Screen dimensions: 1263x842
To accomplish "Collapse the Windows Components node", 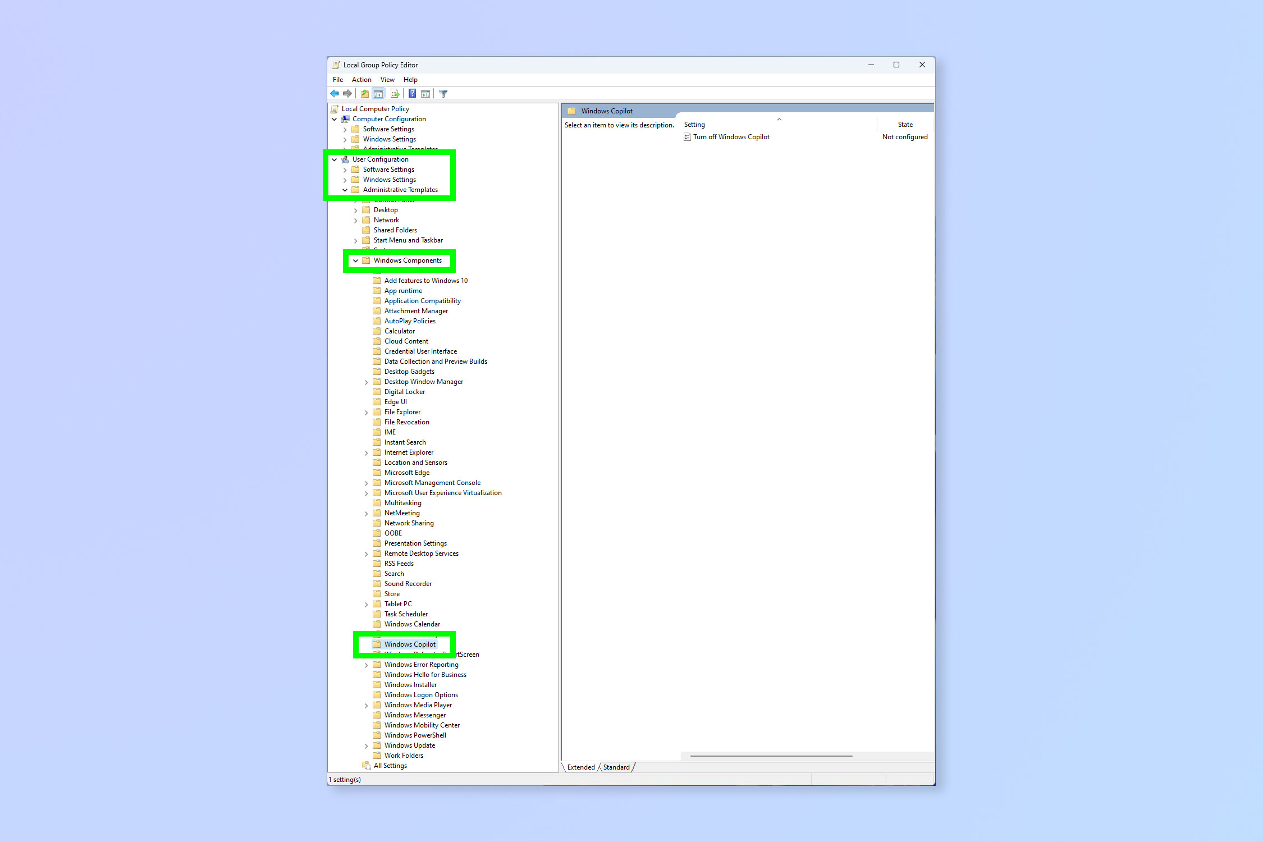I will [x=357, y=260].
